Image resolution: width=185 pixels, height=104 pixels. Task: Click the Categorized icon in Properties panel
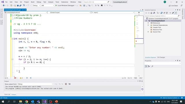pos(146,66)
